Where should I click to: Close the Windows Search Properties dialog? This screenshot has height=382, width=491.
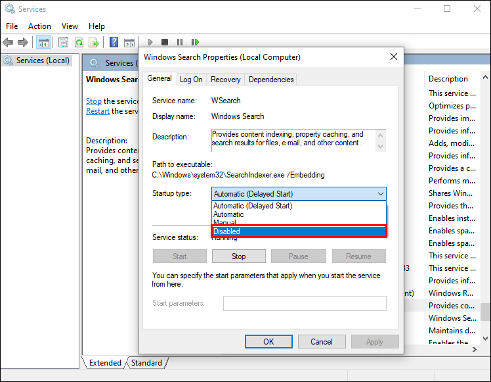(394, 57)
